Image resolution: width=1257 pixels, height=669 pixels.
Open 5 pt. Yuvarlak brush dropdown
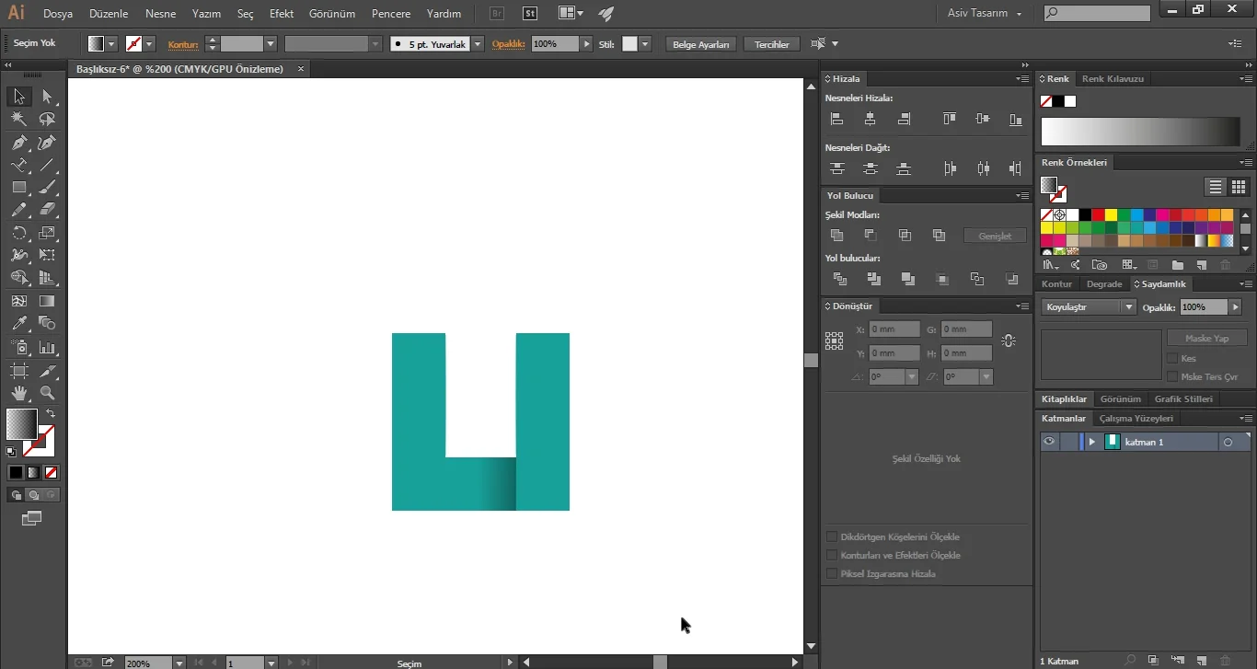(478, 44)
